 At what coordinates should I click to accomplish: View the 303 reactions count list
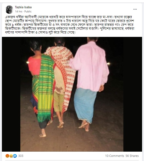point(21,156)
